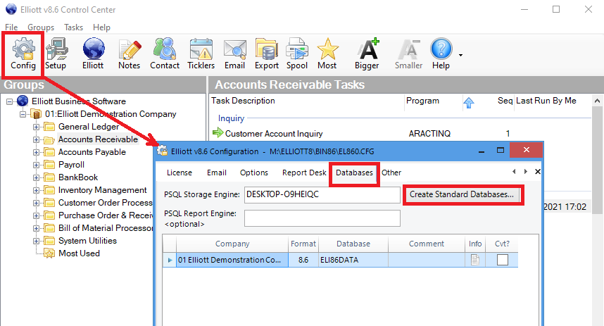Select the Most Used tree item

(x=79, y=253)
